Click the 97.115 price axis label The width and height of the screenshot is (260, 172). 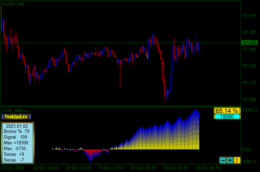click(250, 83)
